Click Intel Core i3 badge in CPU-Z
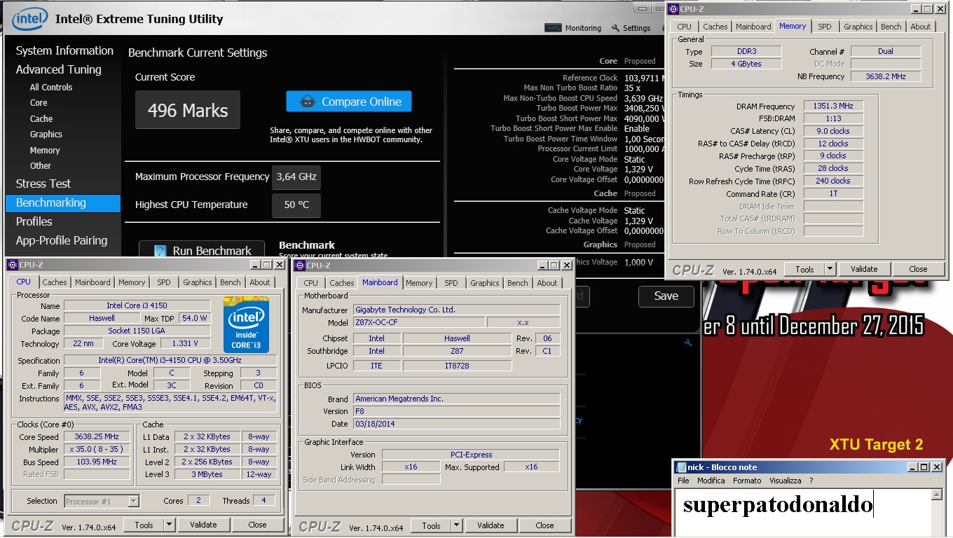953x538 pixels. (x=246, y=324)
